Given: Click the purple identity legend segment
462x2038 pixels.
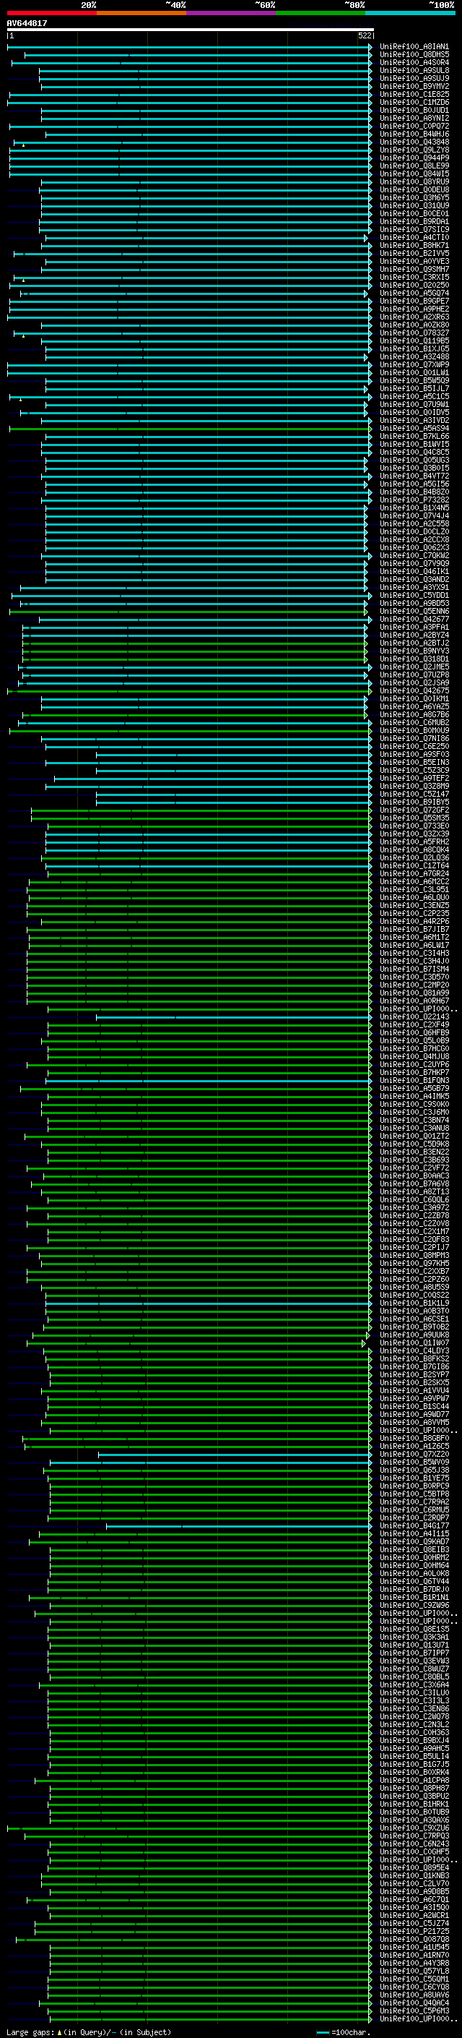Looking at the screenshot, I should [x=230, y=13].
